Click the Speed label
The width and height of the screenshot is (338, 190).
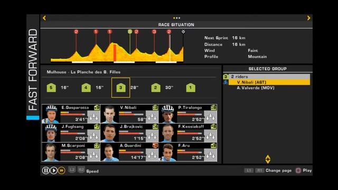[92, 171]
